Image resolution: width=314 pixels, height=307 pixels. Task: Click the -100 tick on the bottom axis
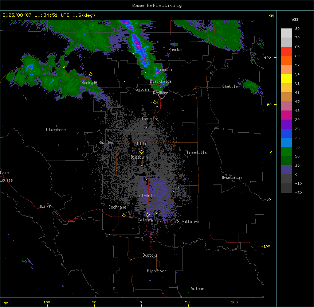46,302
